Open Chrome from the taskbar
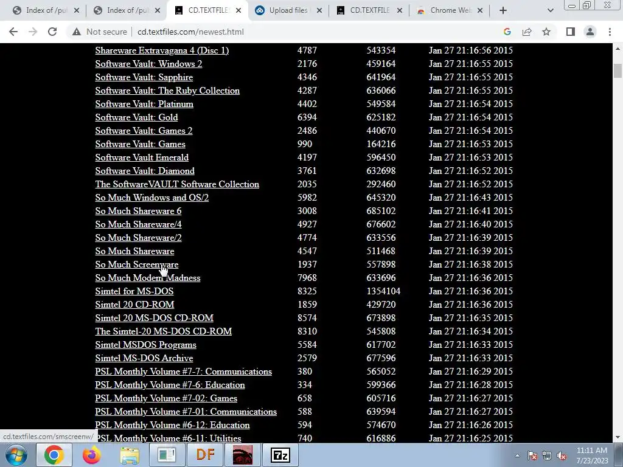 pos(54,455)
